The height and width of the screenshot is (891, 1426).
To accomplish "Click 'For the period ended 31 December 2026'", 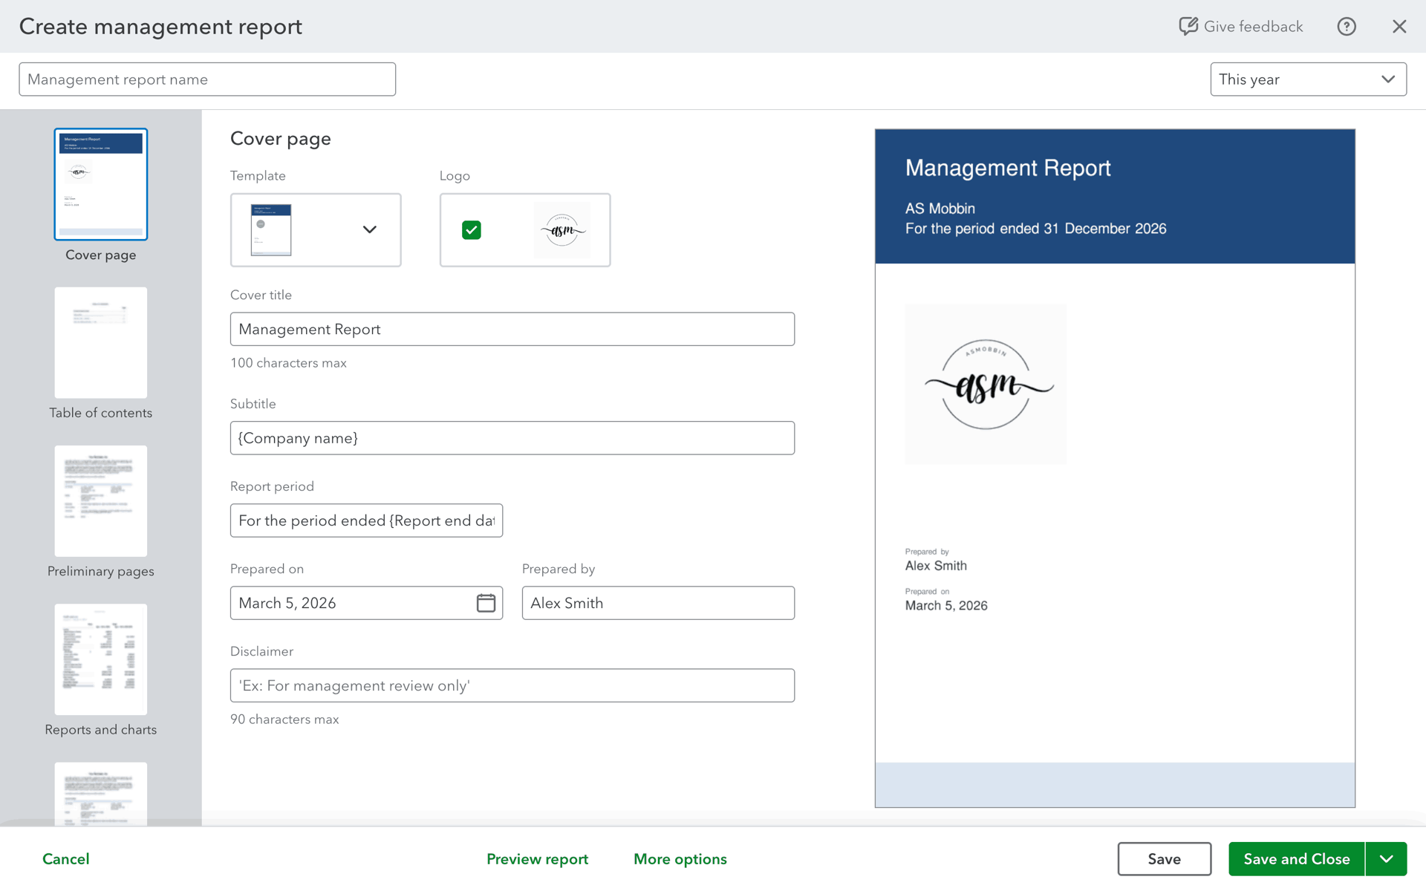I will tap(1035, 229).
